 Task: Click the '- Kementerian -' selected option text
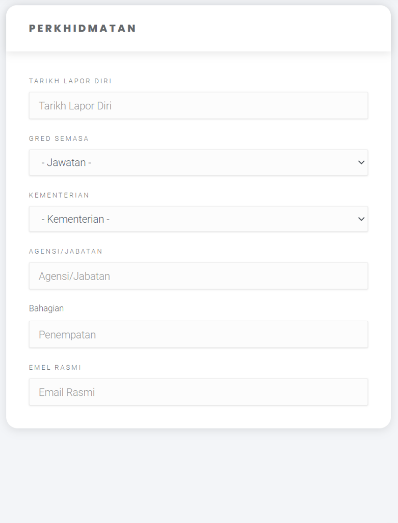point(75,219)
